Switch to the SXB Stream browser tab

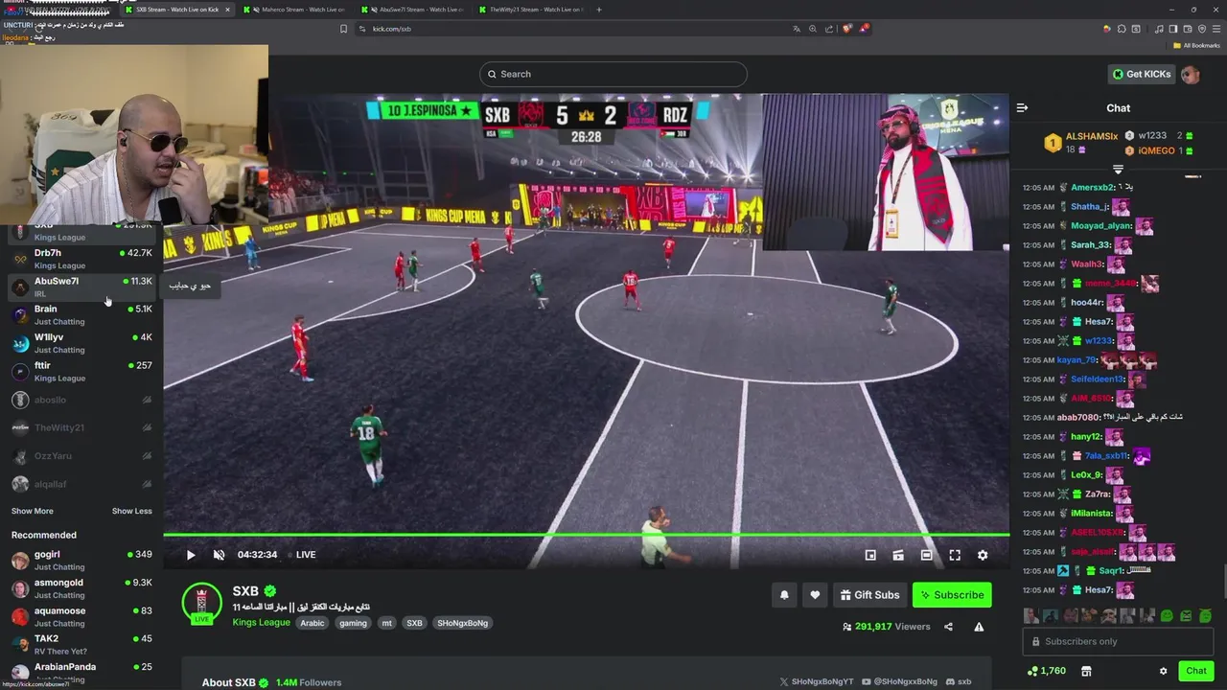[x=177, y=10]
